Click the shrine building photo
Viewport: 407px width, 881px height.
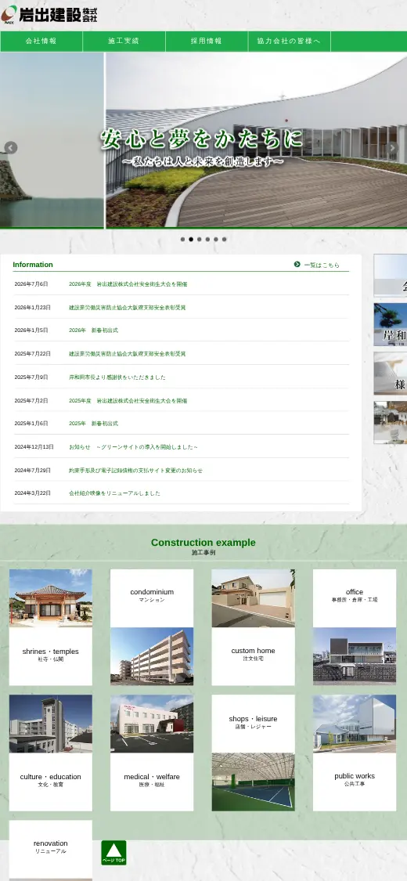click(x=51, y=598)
